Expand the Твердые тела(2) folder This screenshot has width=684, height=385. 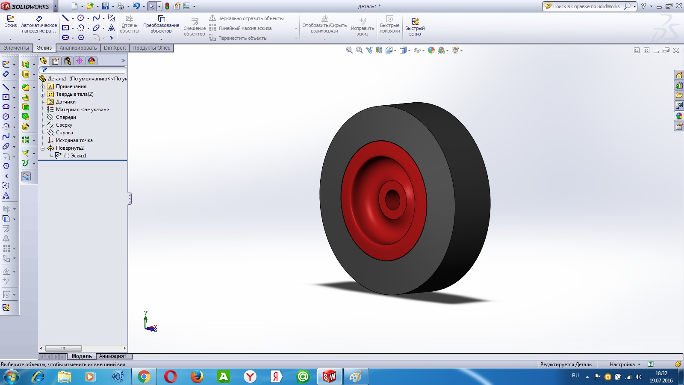click(43, 94)
